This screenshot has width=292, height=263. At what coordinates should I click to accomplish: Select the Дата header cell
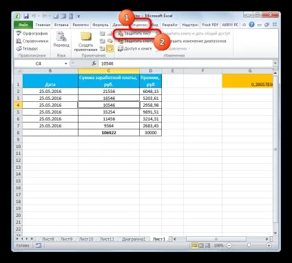50,81
